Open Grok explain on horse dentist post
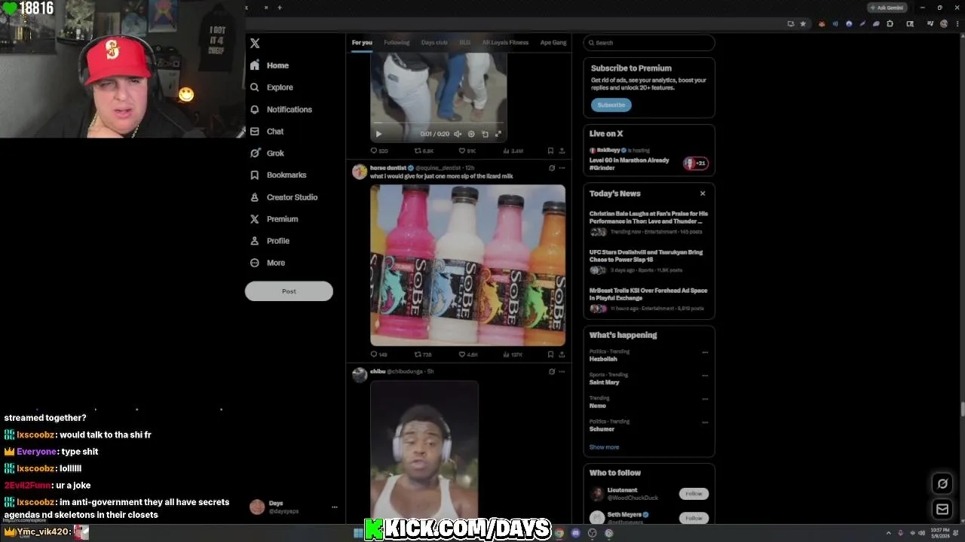Image resolution: width=965 pixels, height=542 pixels. point(552,168)
